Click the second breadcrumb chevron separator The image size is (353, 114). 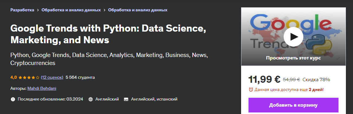click(x=105, y=10)
